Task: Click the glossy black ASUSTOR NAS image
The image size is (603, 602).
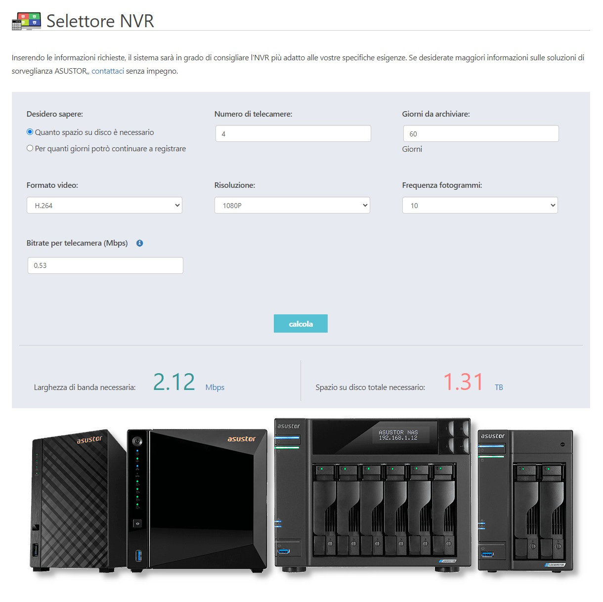Action: point(198,500)
